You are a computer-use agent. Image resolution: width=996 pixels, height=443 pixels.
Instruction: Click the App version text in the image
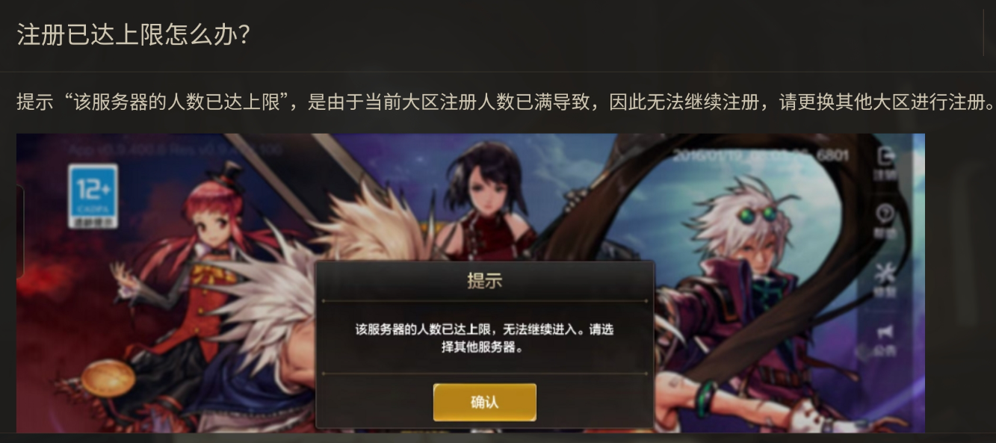tap(176, 149)
